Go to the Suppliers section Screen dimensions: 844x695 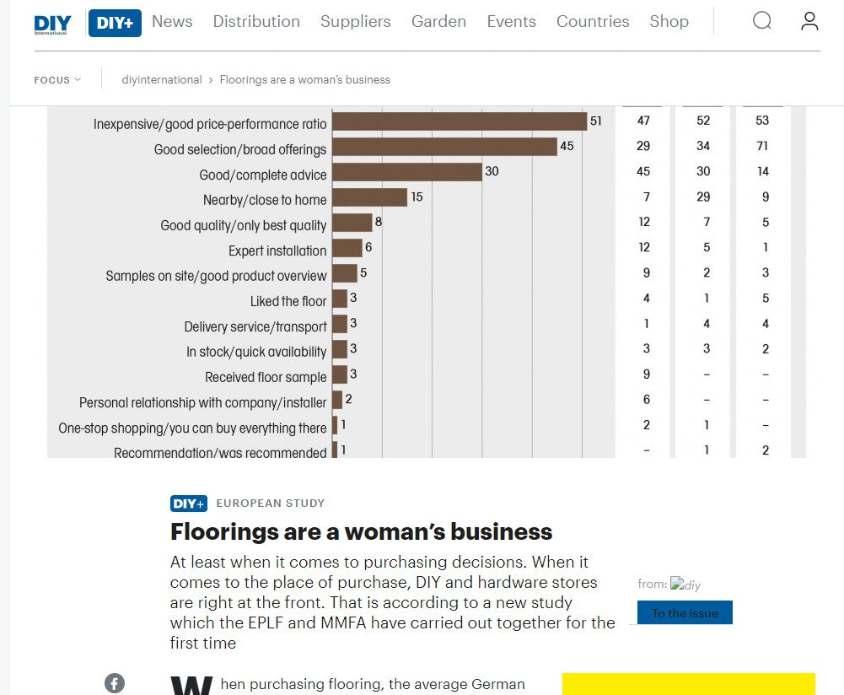355,22
